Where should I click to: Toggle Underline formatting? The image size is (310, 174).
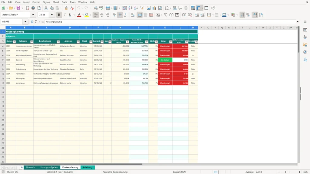click(70, 15)
